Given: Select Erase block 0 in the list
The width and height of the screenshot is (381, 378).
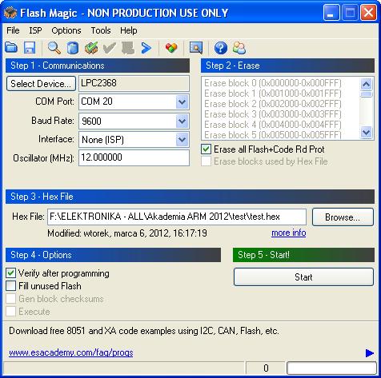Looking at the screenshot, I should coord(273,83).
